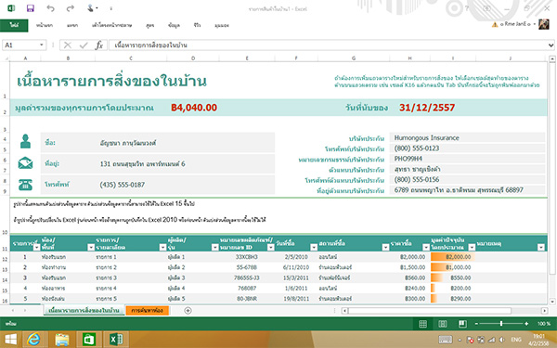Click the Save icon in quick access toolbar

tap(31, 8)
